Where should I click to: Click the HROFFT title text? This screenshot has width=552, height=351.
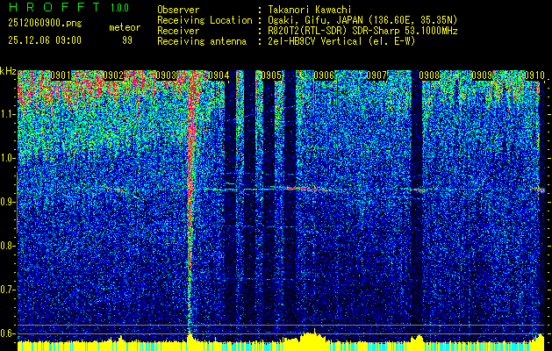tap(55, 7)
